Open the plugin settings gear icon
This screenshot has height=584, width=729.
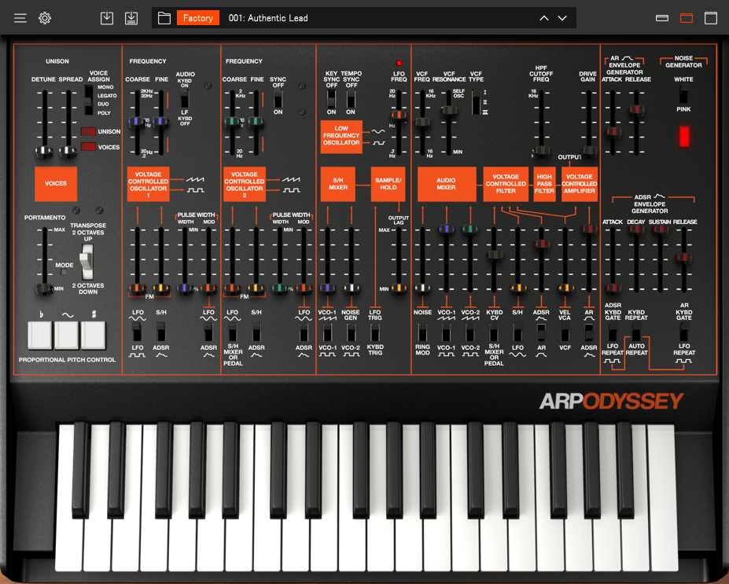(x=45, y=17)
